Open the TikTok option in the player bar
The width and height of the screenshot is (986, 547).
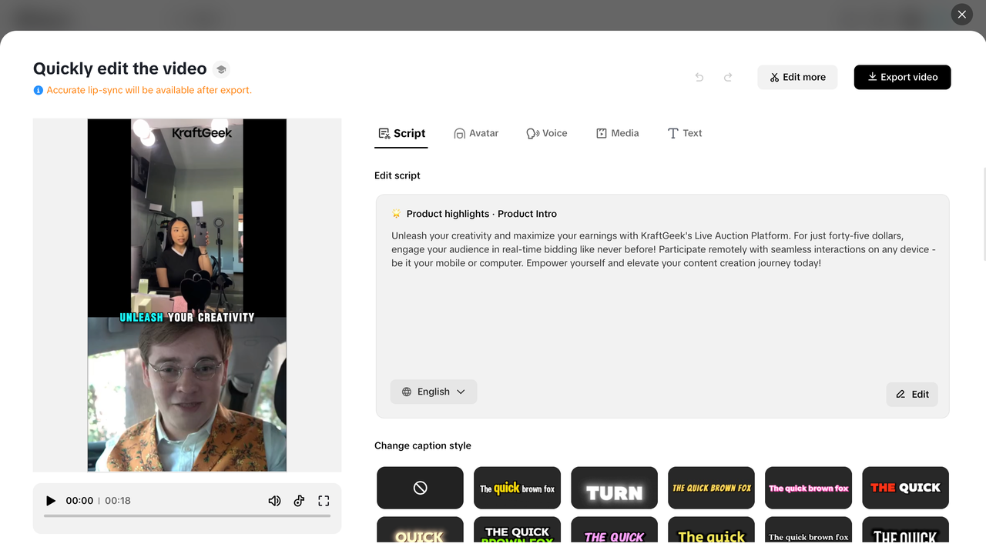[299, 500]
